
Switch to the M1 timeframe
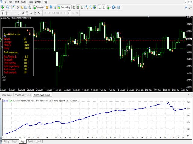46,13
